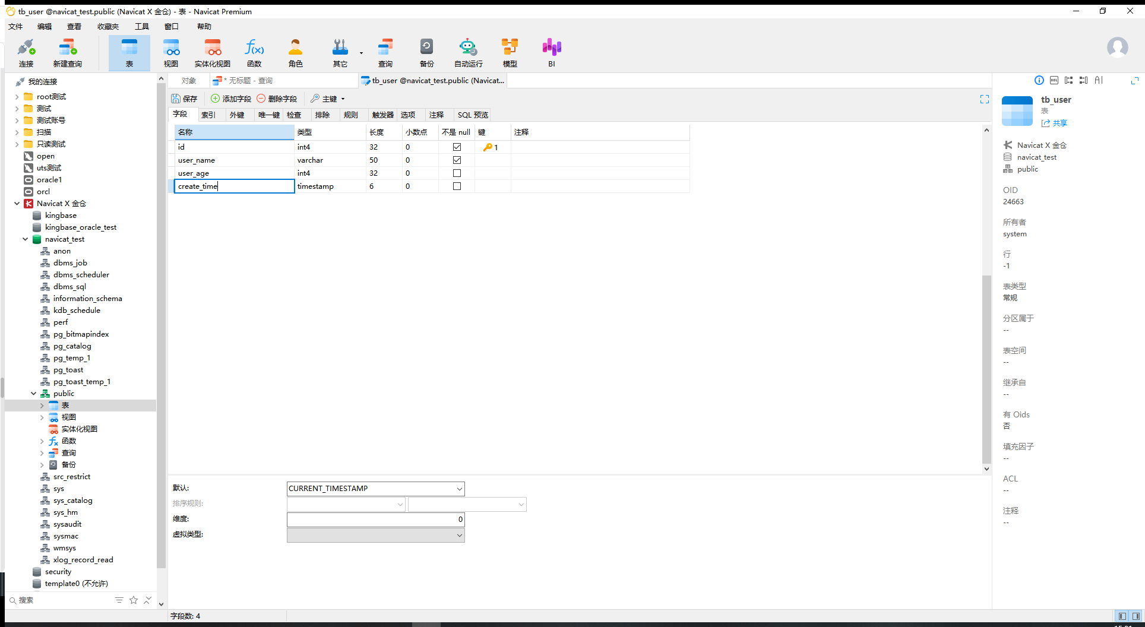
Task: Switch to the 索引 indexes tab
Action: (x=208, y=115)
